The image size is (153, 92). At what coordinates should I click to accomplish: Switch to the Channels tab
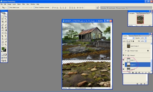tap(131, 36)
